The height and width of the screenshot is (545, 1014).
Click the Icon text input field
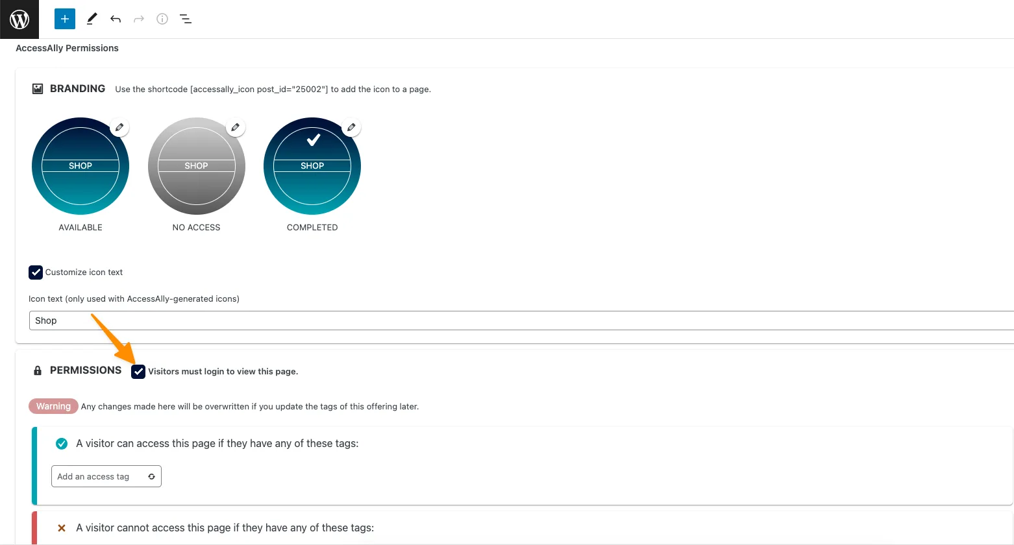point(519,321)
